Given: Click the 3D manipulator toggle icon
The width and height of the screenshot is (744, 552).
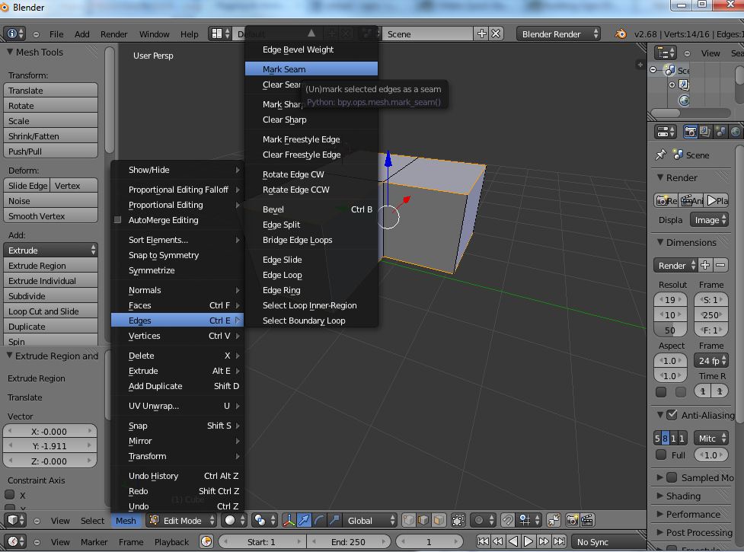Looking at the screenshot, I should click(289, 520).
